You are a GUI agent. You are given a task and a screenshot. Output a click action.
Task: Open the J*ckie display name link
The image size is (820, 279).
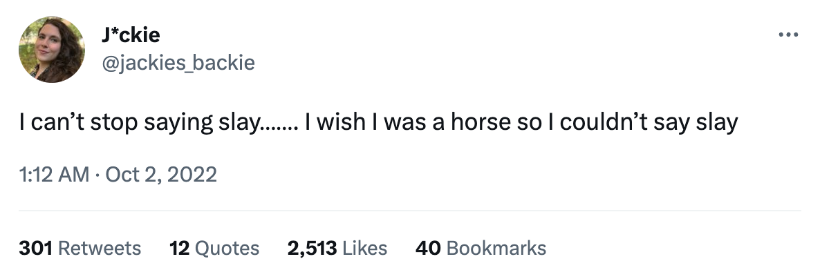click(131, 34)
